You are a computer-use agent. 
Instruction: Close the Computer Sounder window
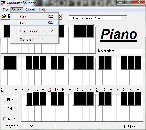coord(139,2)
